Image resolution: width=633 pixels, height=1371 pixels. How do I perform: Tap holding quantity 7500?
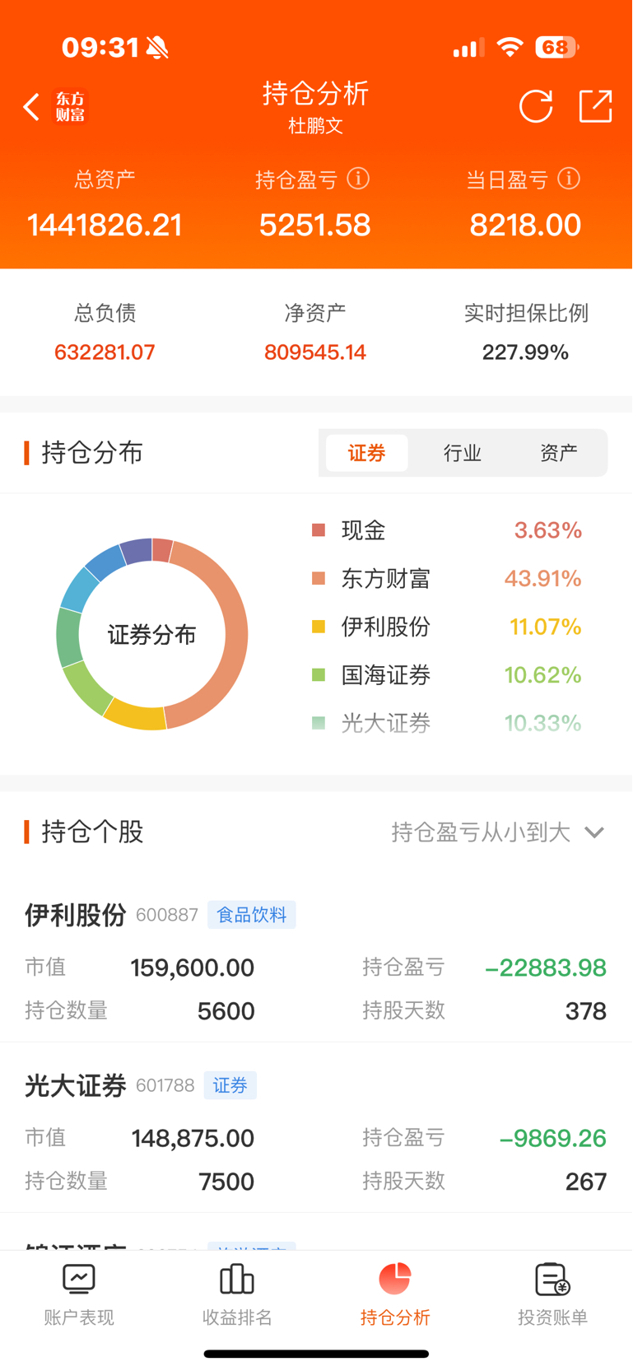click(x=226, y=1182)
